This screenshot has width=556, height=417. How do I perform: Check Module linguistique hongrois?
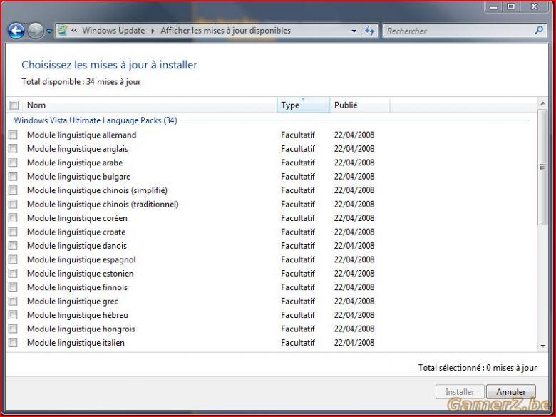click(x=13, y=329)
